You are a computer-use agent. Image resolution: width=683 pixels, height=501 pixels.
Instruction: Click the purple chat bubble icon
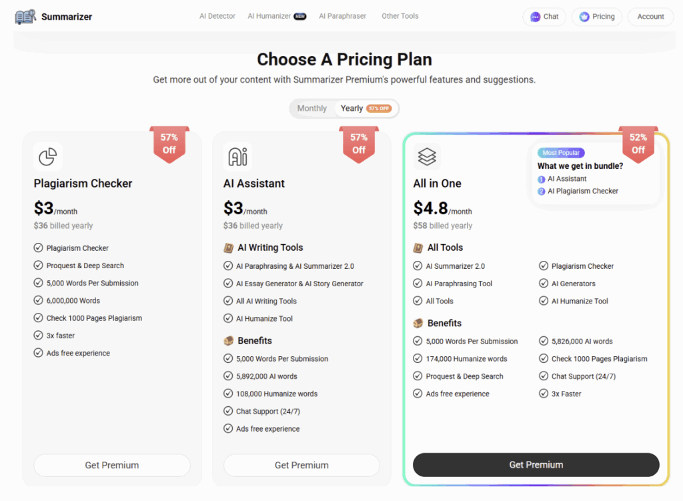click(535, 17)
